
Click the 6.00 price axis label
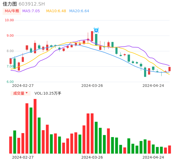point(10,82)
